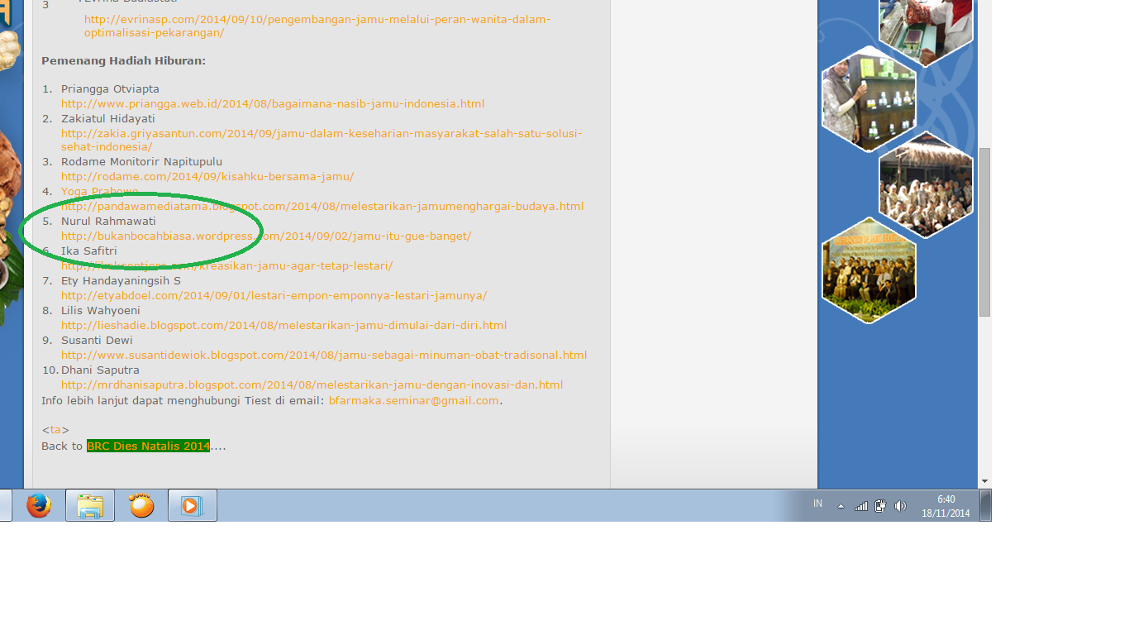Viewport: 1129px width, 635px height.
Task: Open the clock showing 6:40
Action: click(x=946, y=506)
